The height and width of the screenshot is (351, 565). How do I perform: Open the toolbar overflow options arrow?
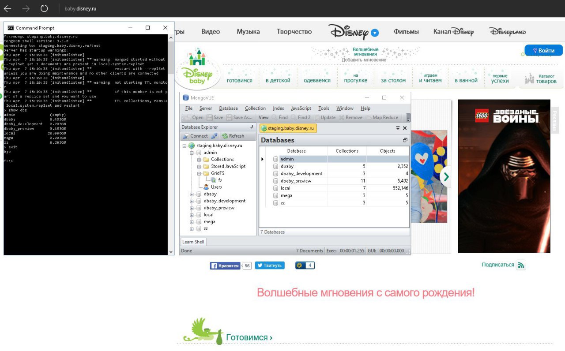(x=408, y=118)
